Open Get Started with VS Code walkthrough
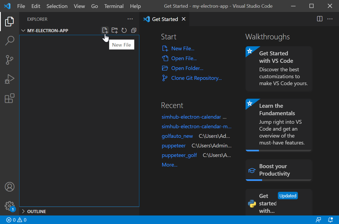 click(278, 69)
